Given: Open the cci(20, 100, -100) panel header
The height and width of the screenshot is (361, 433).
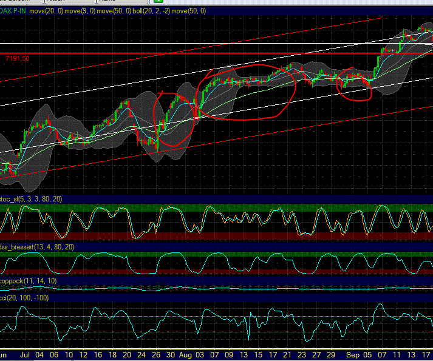Looking at the screenshot, I should point(24,298).
